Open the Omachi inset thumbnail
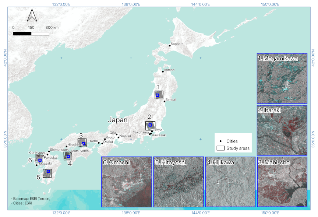The height and width of the screenshot is (217, 318). [x=126, y=182]
